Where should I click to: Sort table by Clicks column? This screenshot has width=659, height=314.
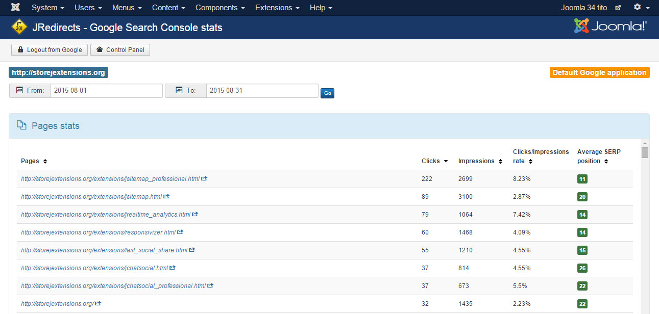point(434,161)
